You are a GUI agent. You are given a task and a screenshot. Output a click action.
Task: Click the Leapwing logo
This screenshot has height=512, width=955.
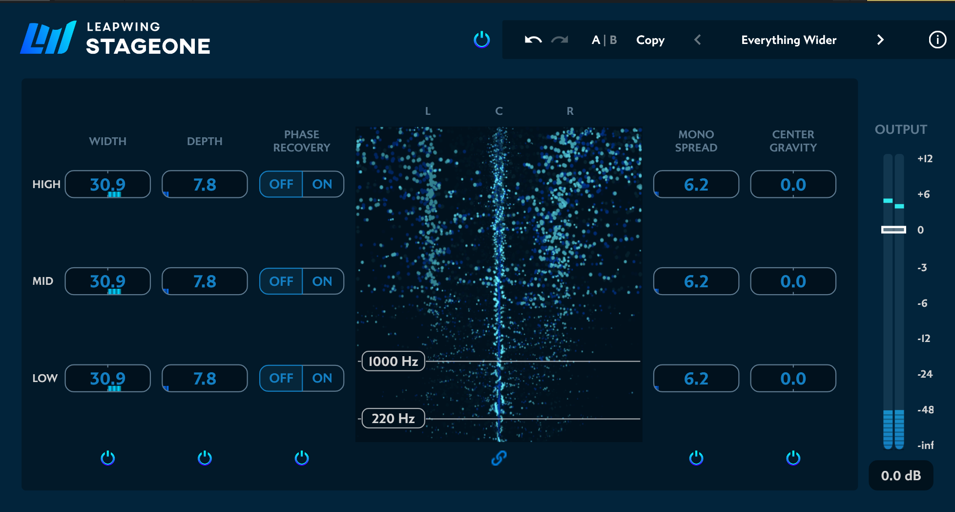(x=48, y=38)
